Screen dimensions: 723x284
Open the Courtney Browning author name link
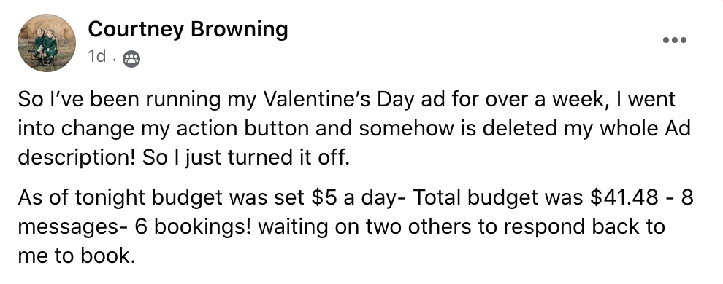pos(188,29)
